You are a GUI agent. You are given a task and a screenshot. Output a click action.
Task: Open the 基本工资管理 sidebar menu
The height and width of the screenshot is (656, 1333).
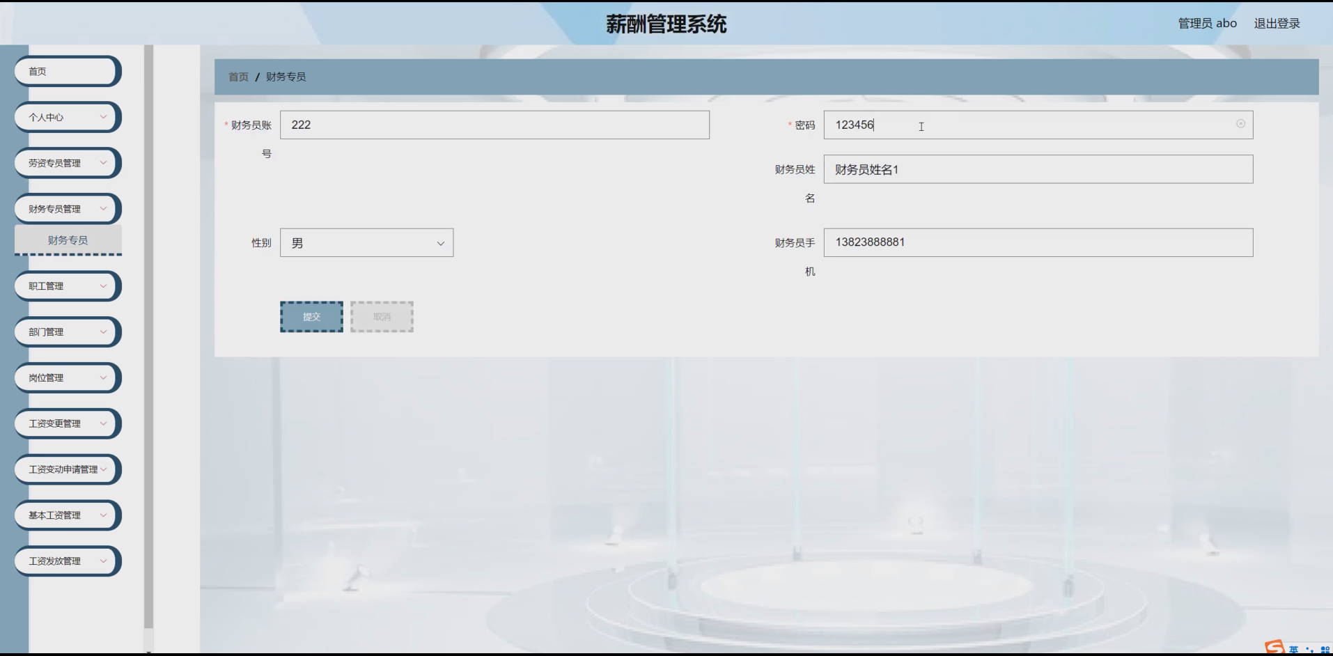(x=68, y=515)
